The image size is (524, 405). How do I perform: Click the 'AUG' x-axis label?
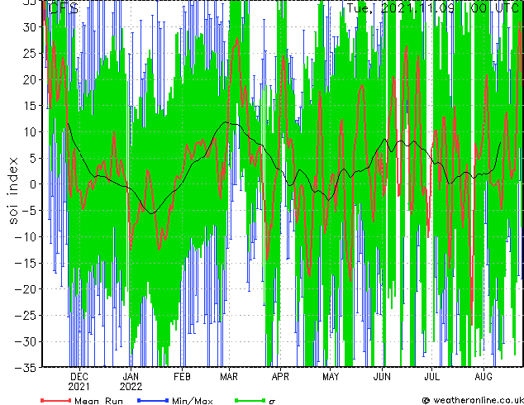[484, 377]
